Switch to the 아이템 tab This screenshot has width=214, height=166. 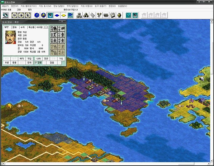tap(40, 27)
